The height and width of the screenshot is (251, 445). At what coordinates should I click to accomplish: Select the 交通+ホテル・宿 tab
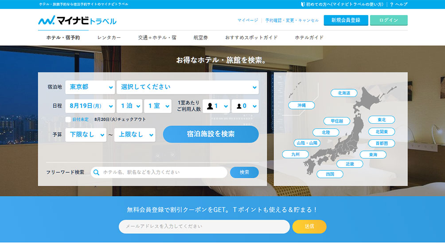coord(157,38)
